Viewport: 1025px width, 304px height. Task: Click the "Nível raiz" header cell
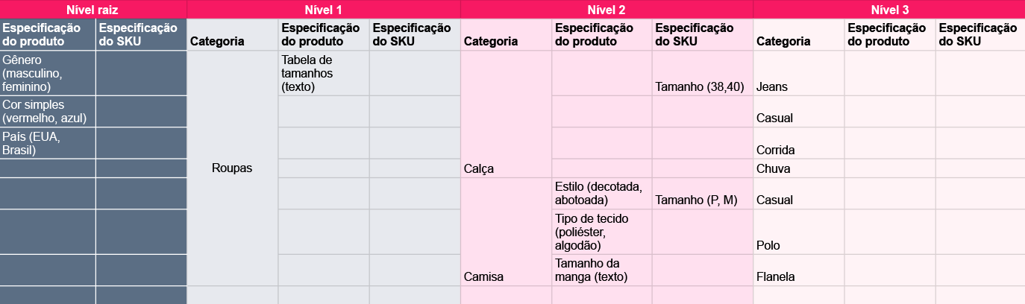point(93,9)
